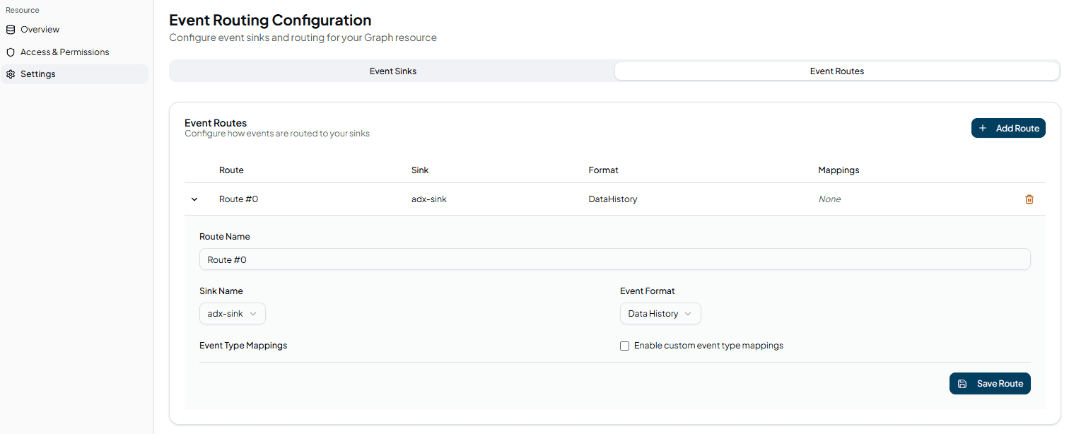Delete Route #0 with the trash icon
Viewport: 1069px width, 434px height.
(x=1029, y=199)
